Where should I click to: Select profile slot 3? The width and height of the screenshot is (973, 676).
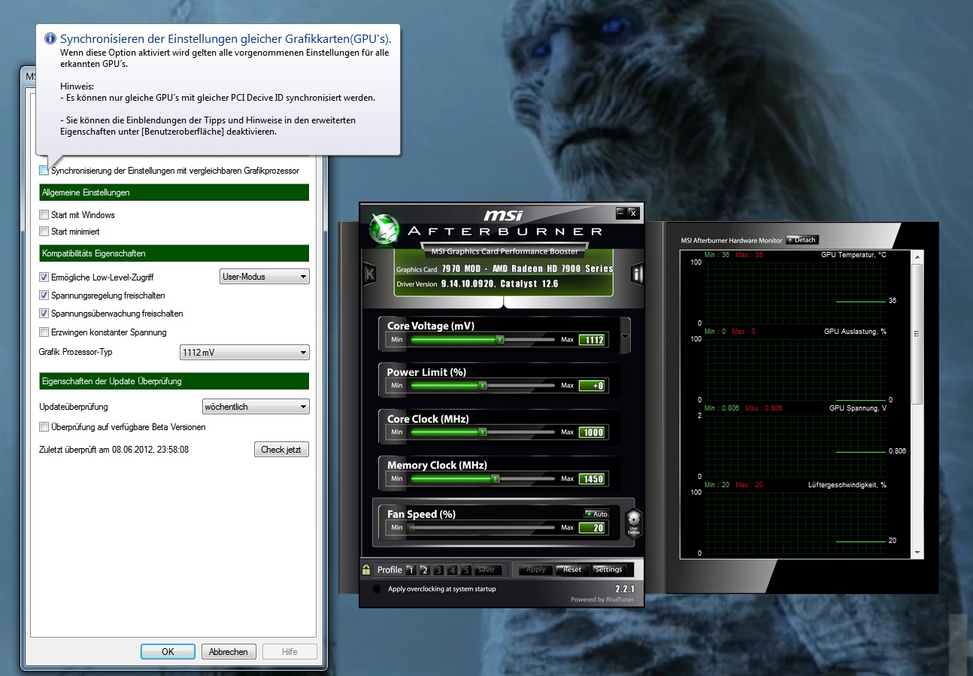(x=438, y=570)
